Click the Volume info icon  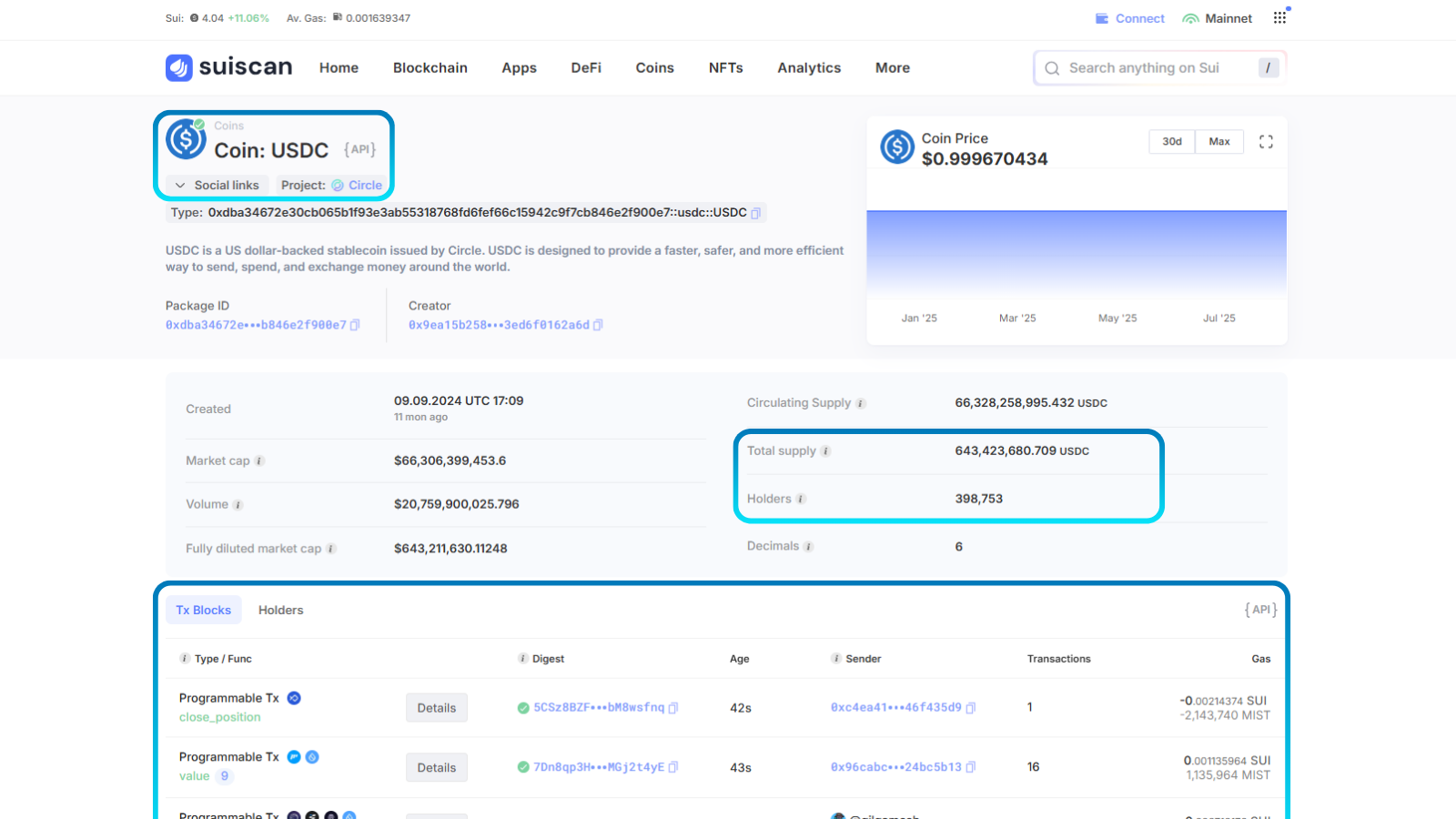[238, 505]
